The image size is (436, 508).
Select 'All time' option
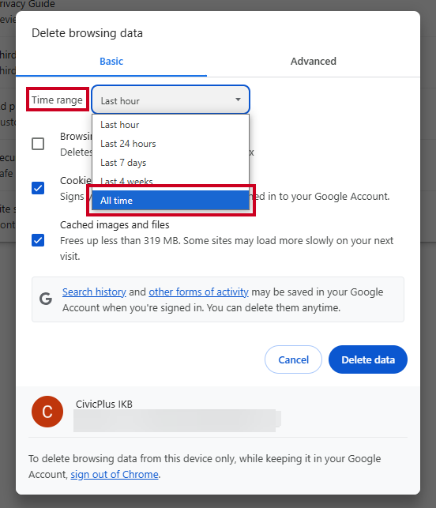(171, 201)
